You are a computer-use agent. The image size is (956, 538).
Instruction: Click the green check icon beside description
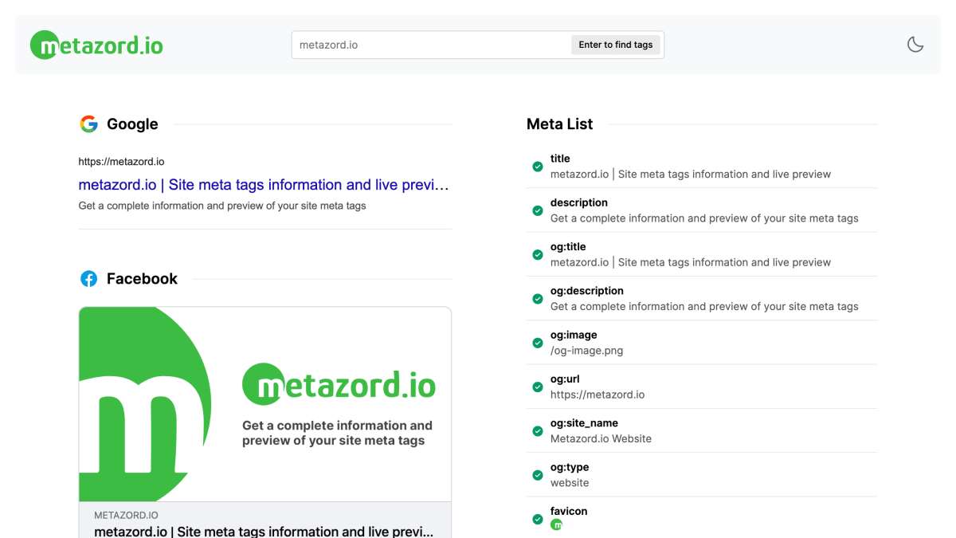pos(538,210)
